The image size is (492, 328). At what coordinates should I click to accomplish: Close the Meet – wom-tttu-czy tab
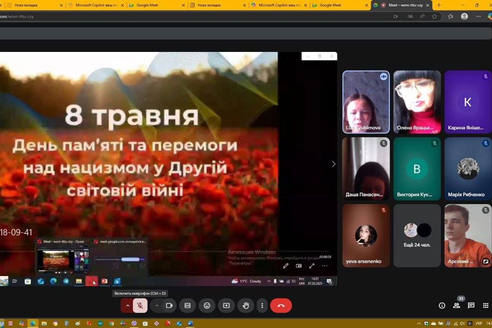(x=427, y=5)
